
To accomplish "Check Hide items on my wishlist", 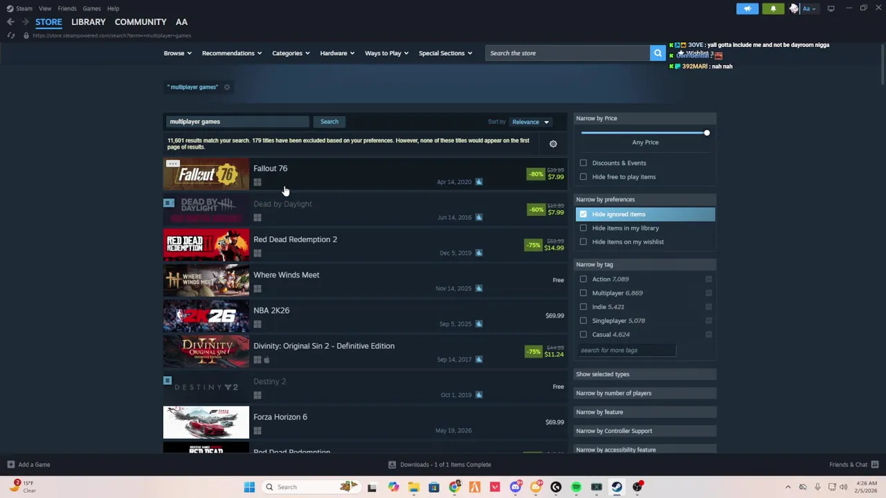I will pyautogui.click(x=583, y=242).
